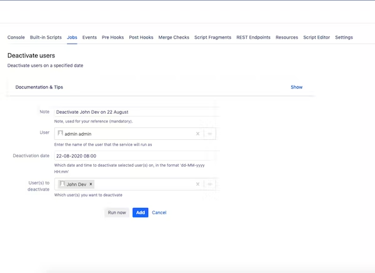375x273 pixels.
Task: Click the 'Deactivate users' heading
Action: tap(31, 56)
